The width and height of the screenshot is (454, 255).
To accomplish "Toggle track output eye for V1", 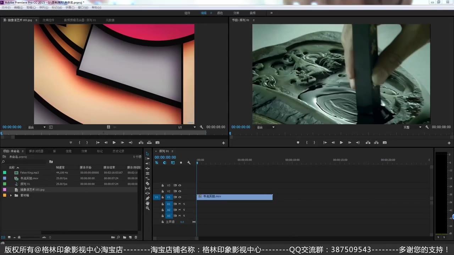I will pos(180,197).
